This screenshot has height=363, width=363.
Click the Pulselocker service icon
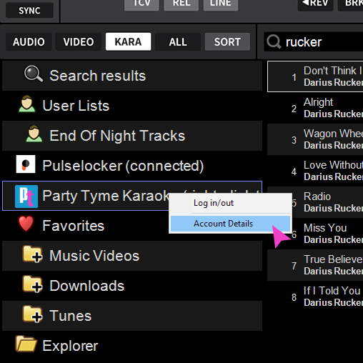click(26, 164)
